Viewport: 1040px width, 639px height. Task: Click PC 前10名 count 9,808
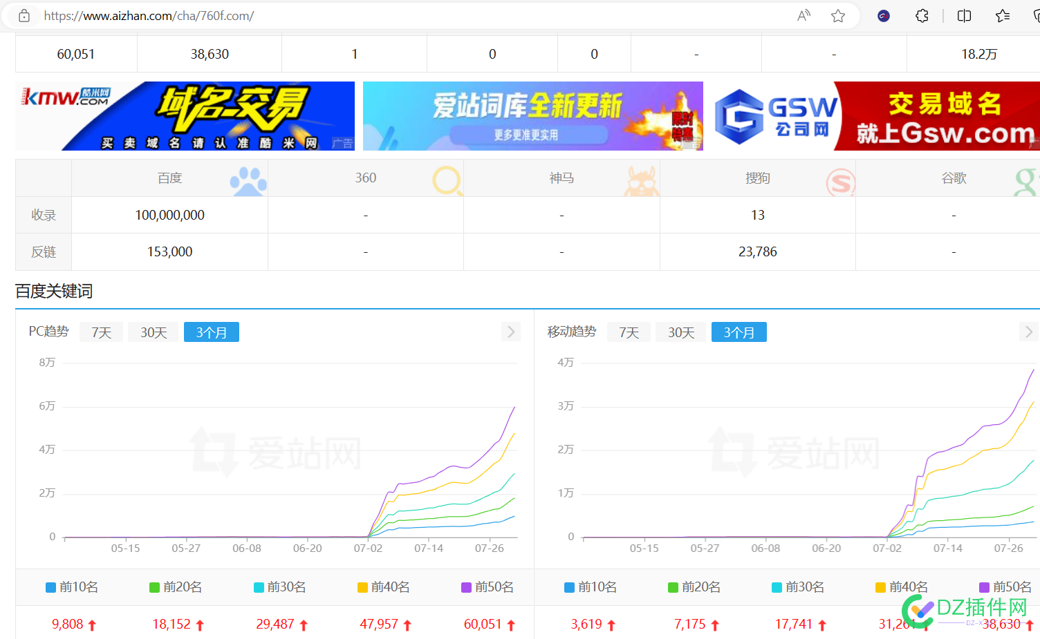pyautogui.click(x=67, y=624)
